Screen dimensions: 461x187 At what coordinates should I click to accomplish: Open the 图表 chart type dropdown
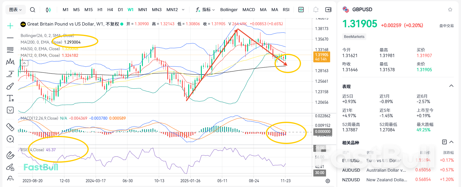tap(15, 9)
